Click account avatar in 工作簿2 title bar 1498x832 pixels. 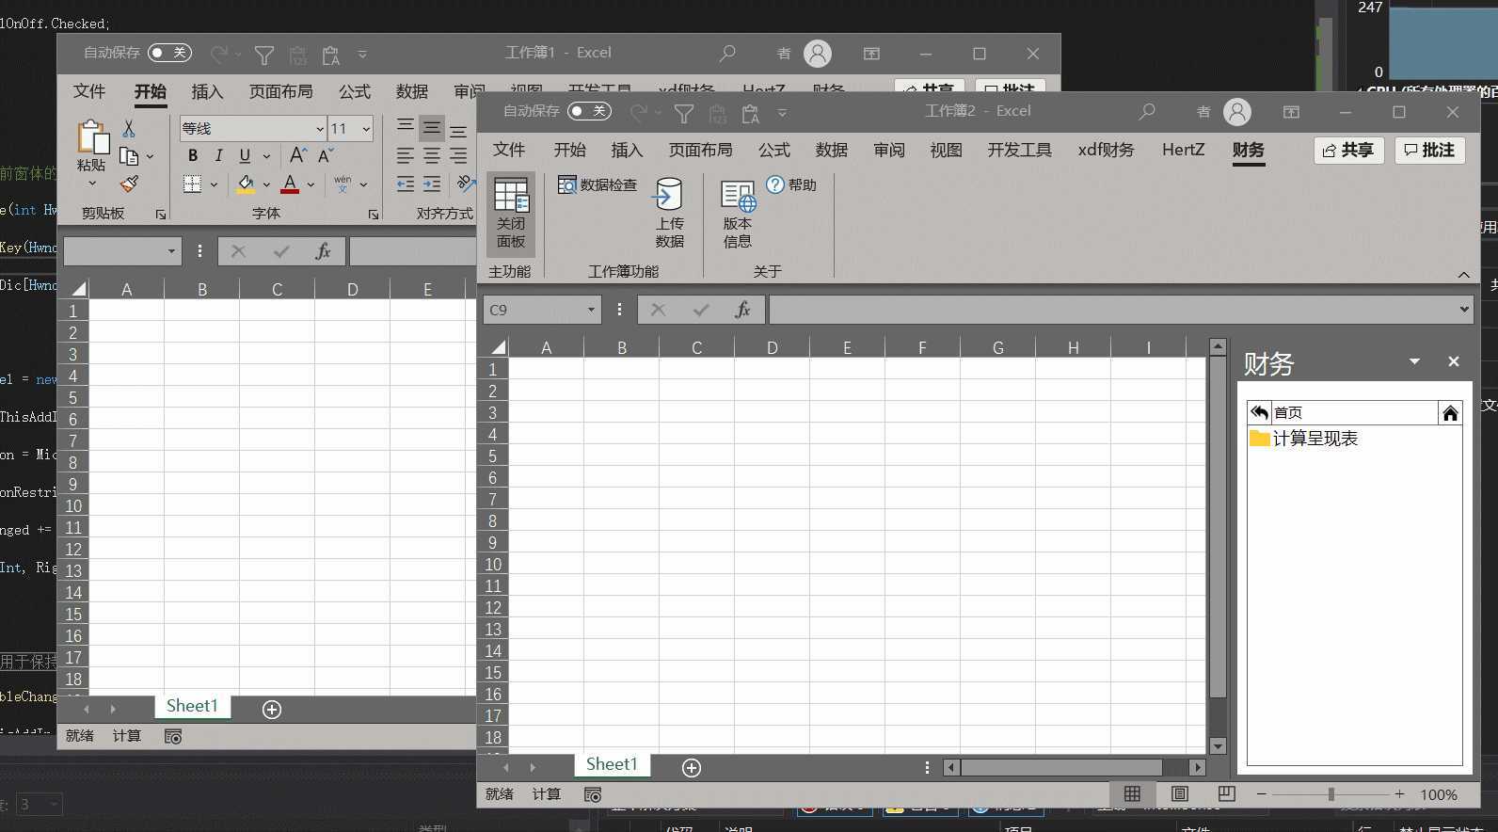point(1237,112)
